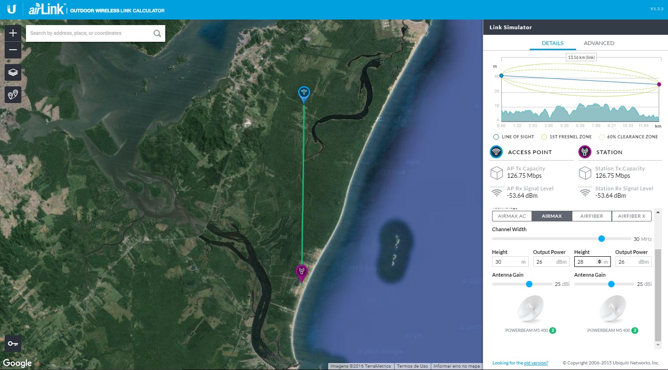Click the V1.3.5 version label
668x370 pixels.
tap(657, 9)
